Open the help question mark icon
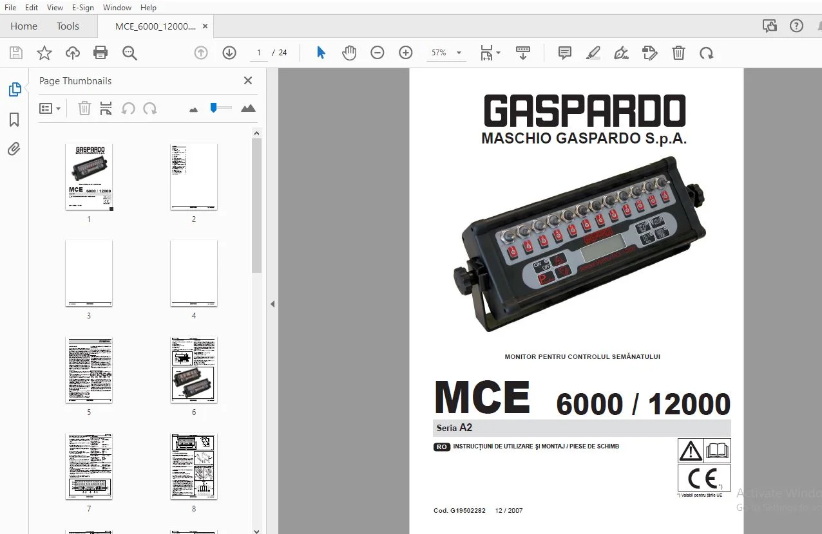Screen dimensions: 822x534 pyautogui.click(x=797, y=26)
